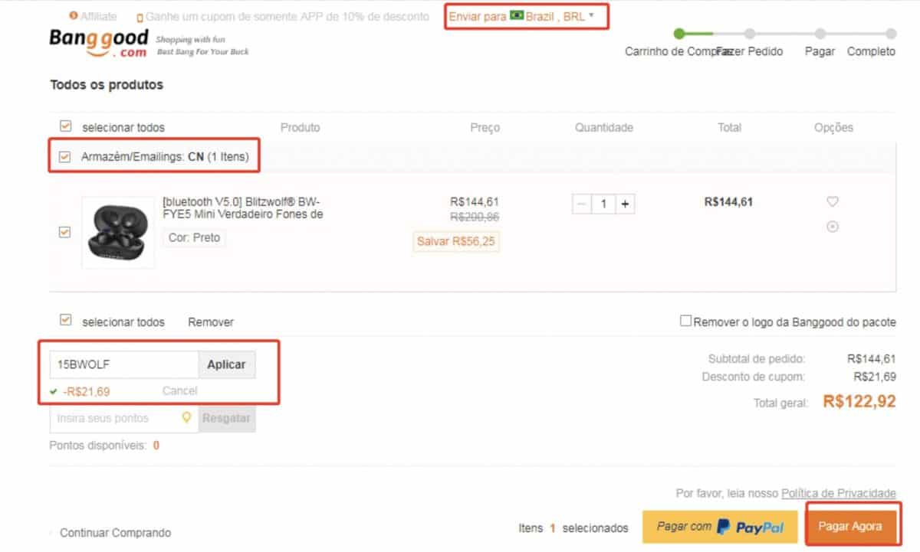The height and width of the screenshot is (552, 920).
Task: Enable 'Remover o logo da Banggood' checkbox
Action: pyautogui.click(x=685, y=322)
